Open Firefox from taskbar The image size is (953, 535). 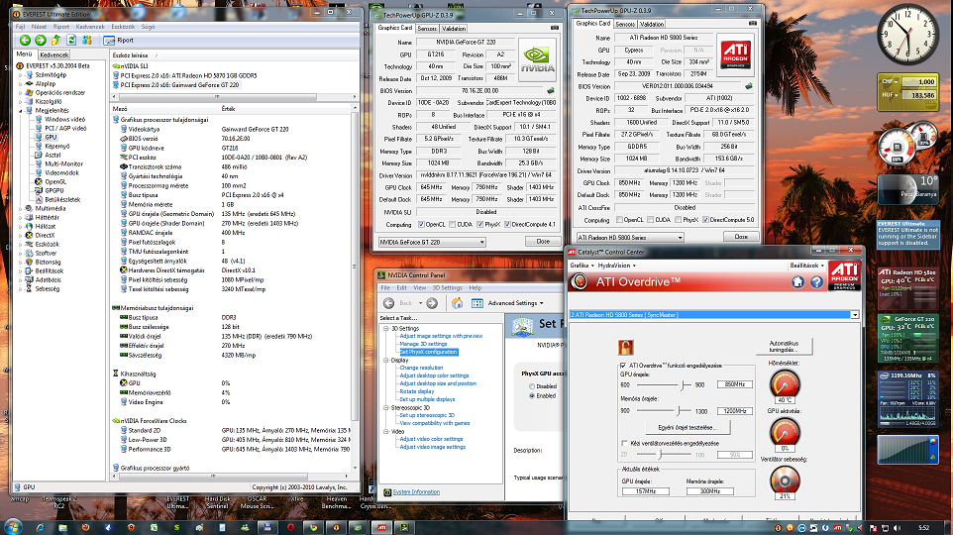pos(86,528)
